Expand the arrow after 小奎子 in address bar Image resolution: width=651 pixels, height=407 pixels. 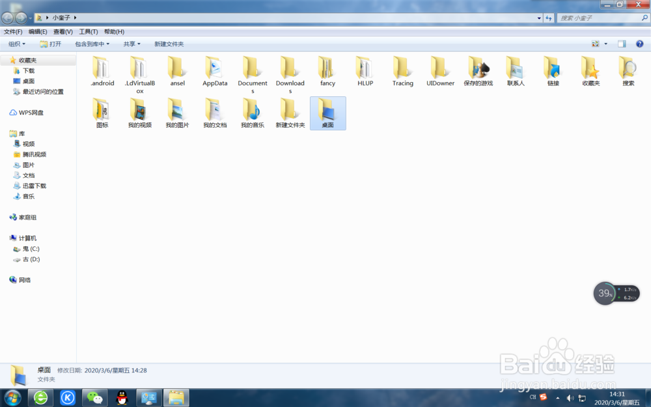click(x=75, y=18)
